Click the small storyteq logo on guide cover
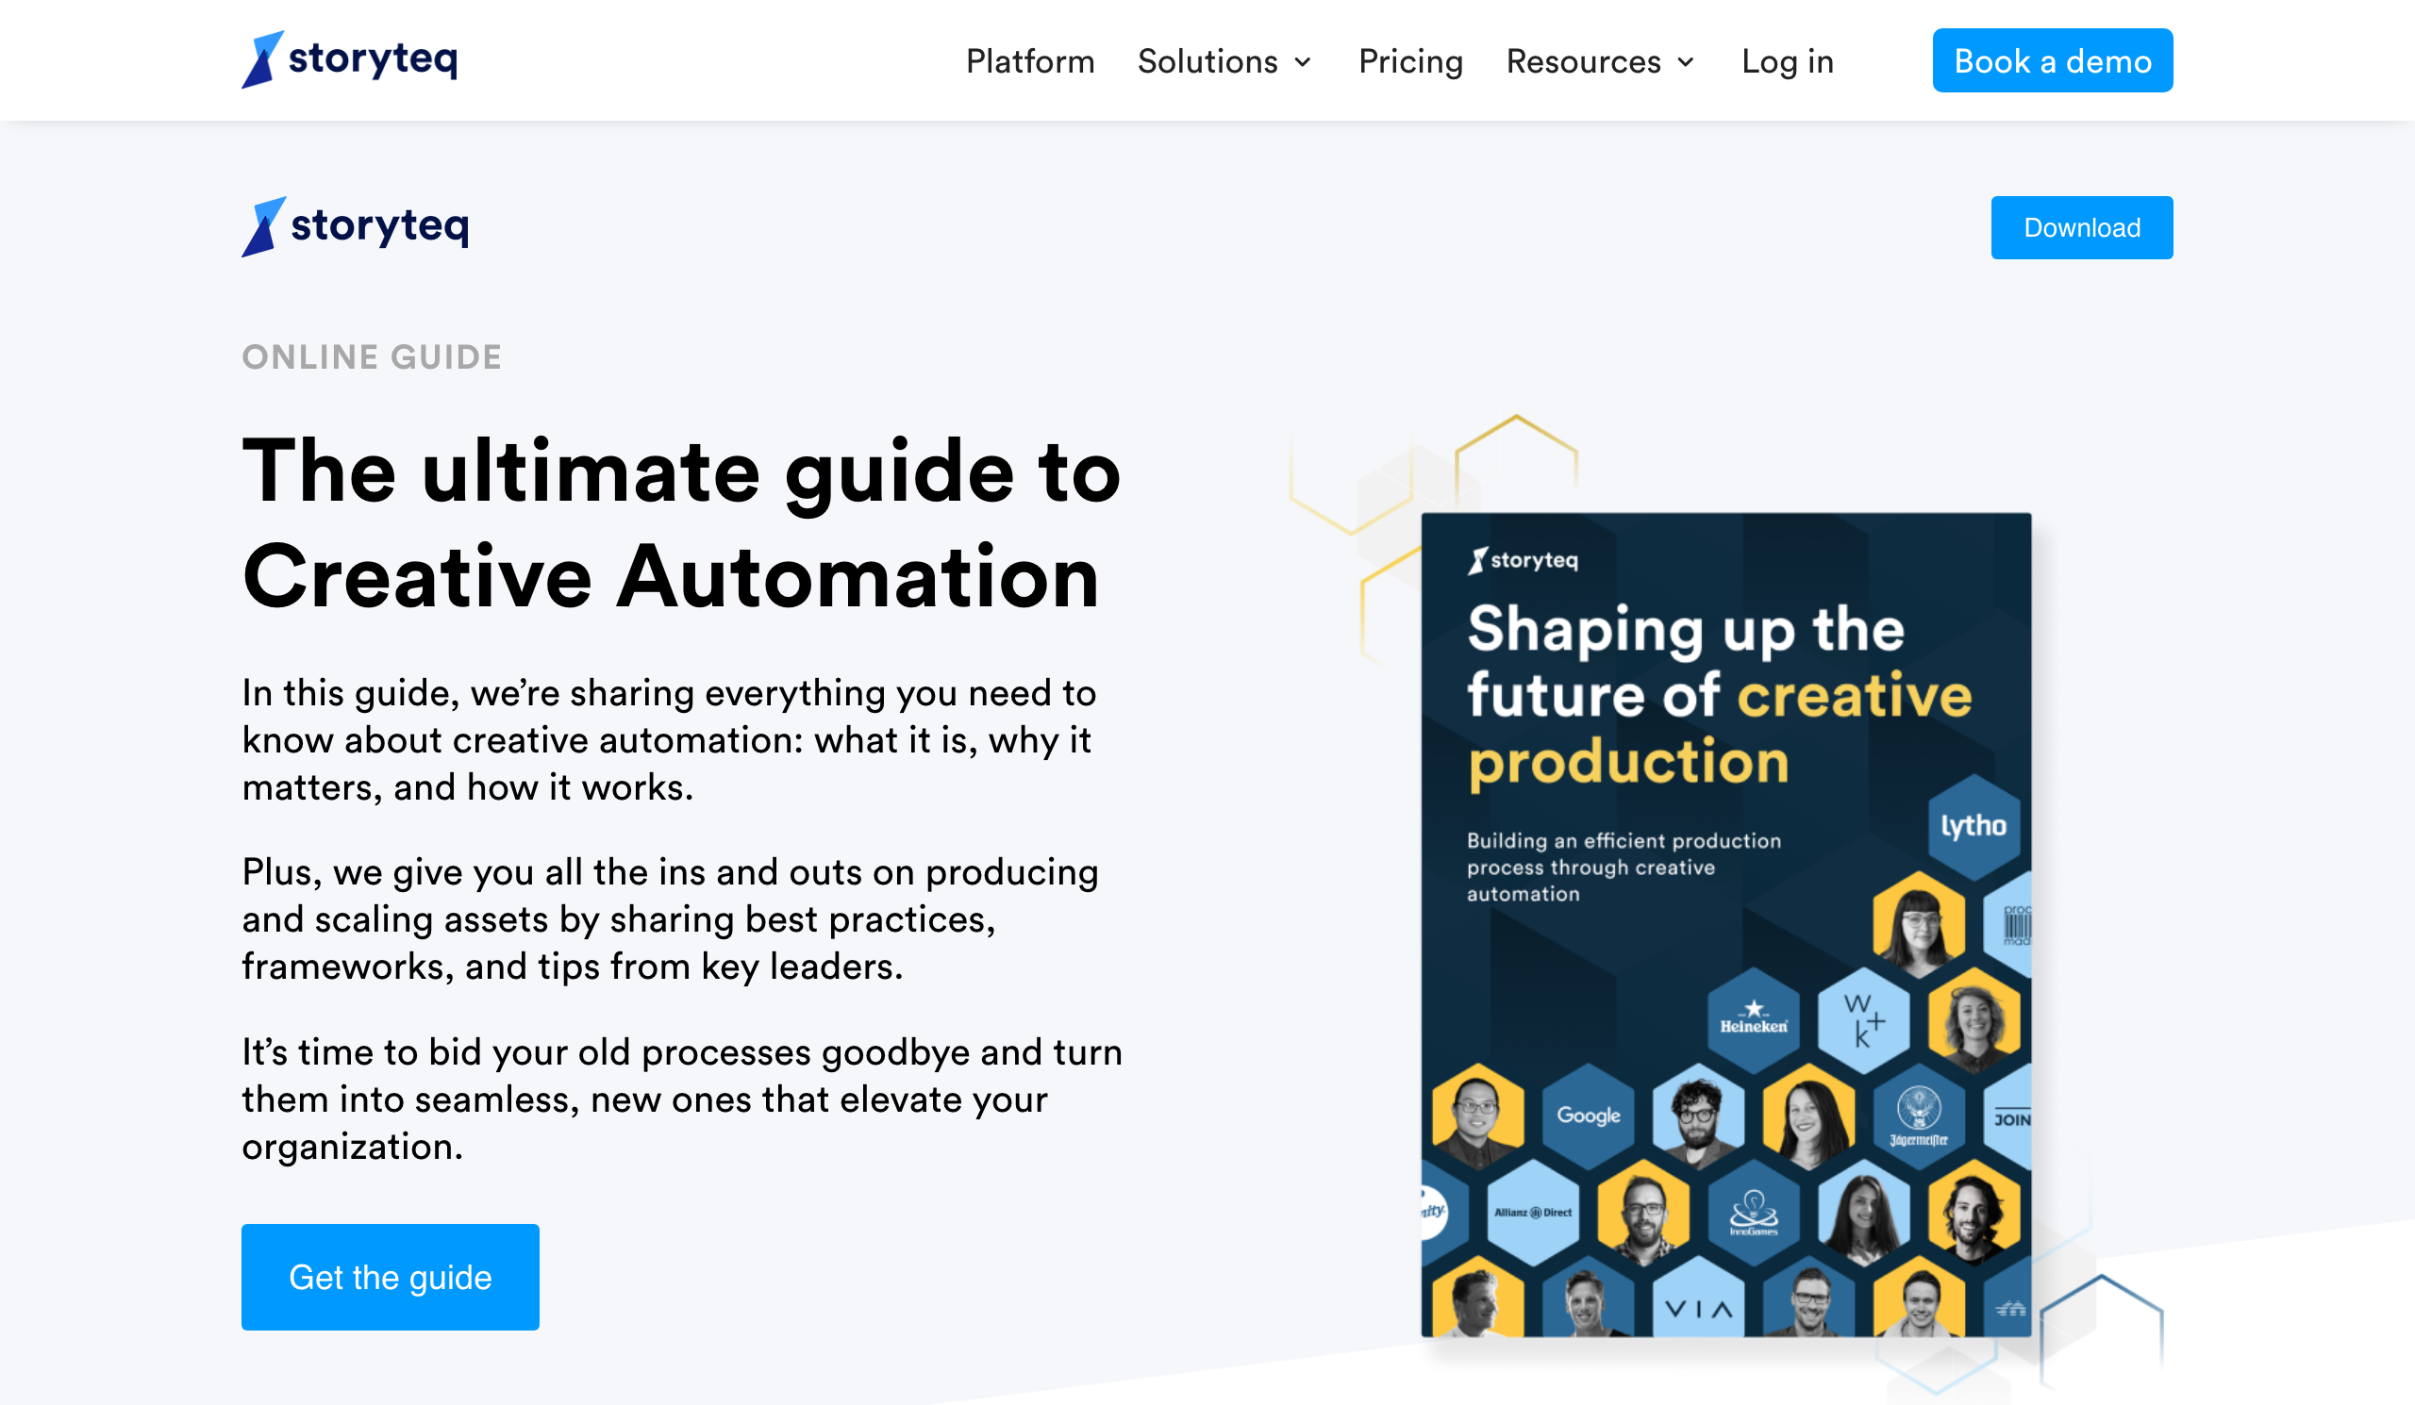Screen dimensions: 2415x1405 click(x=1522, y=559)
